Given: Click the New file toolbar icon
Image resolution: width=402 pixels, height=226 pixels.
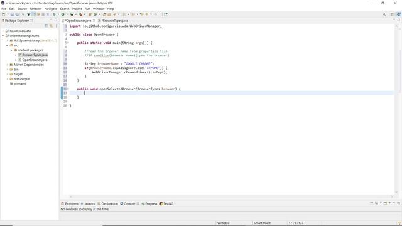Looking at the screenshot, I should pos(4,14).
